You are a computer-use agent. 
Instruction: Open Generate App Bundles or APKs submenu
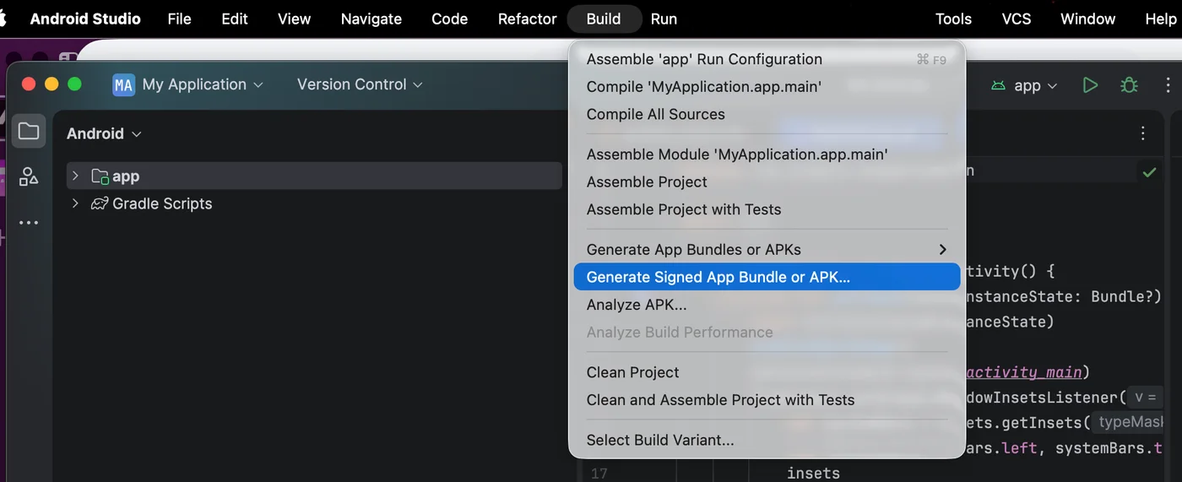767,250
